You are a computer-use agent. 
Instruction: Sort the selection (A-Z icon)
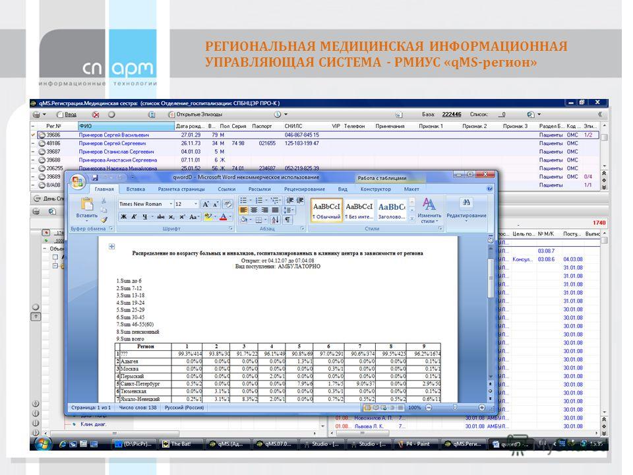pyautogui.click(x=275, y=220)
